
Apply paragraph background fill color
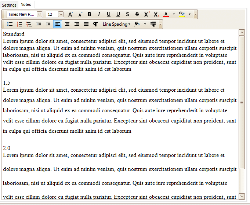pyautogui.click(x=137, y=24)
